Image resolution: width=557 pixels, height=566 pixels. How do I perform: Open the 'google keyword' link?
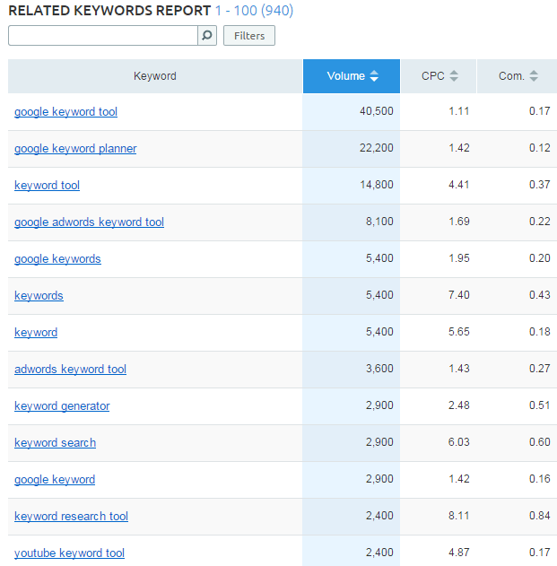pyautogui.click(x=55, y=480)
